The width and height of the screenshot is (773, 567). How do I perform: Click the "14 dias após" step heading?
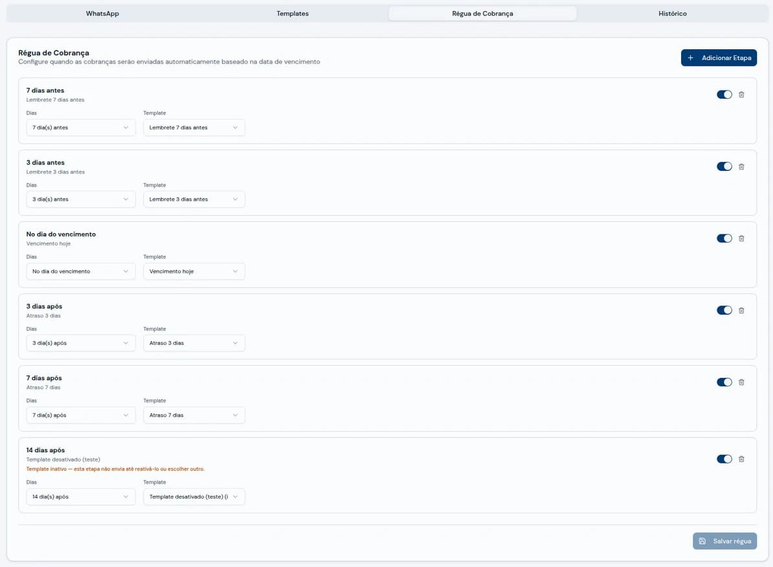pyautogui.click(x=45, y=450)
